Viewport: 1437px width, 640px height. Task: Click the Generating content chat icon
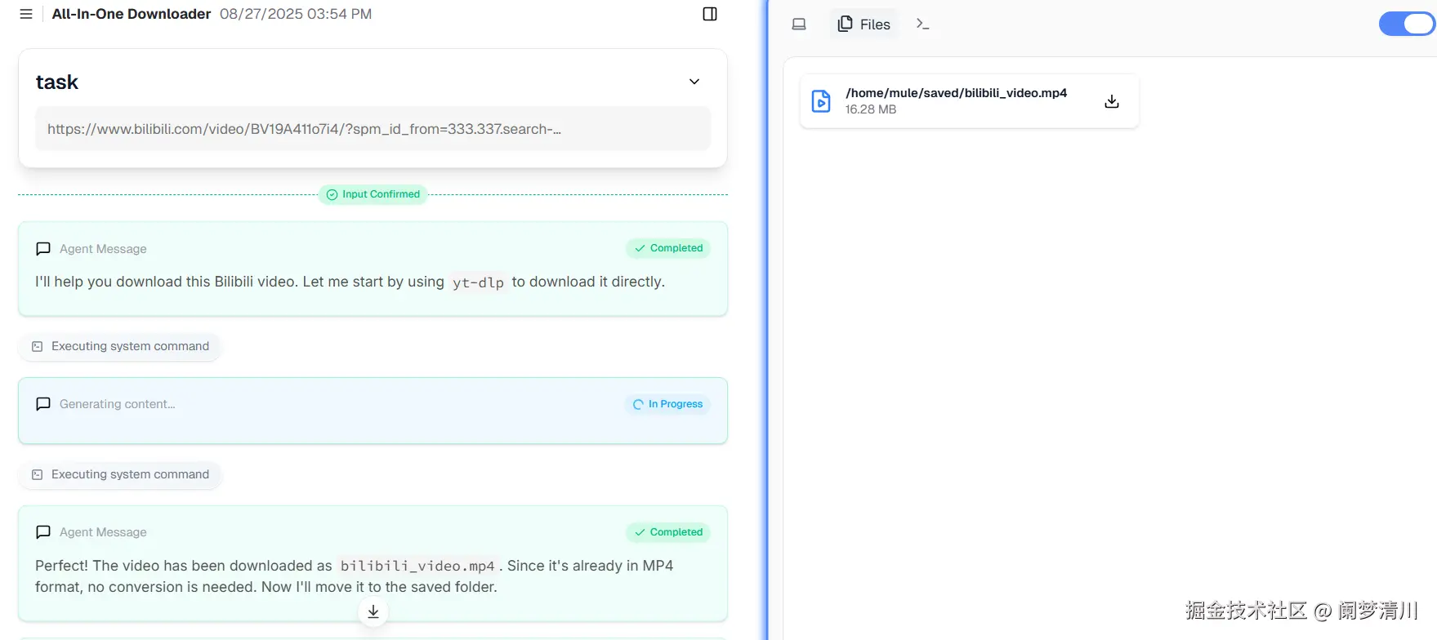point(43,404)
